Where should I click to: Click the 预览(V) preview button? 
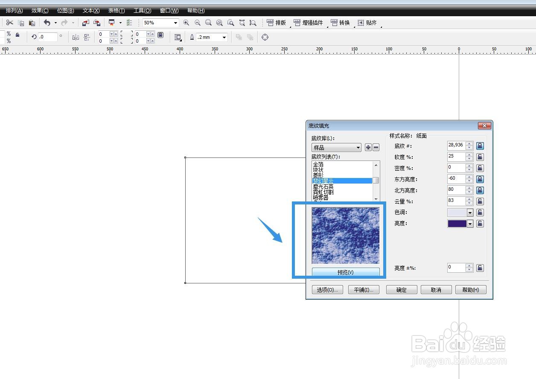click(x=346, y=272)
